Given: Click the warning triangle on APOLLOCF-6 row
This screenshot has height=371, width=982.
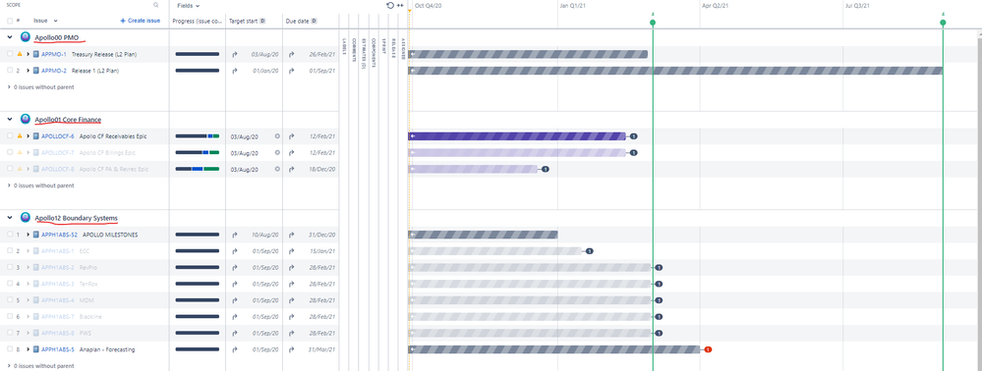Looking at the screenshot, I should [x=20, y=135].
